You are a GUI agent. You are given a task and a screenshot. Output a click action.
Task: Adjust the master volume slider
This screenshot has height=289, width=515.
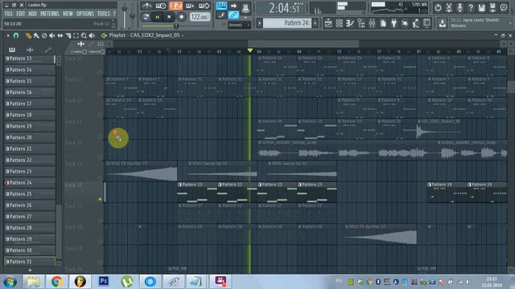[125, 15]
